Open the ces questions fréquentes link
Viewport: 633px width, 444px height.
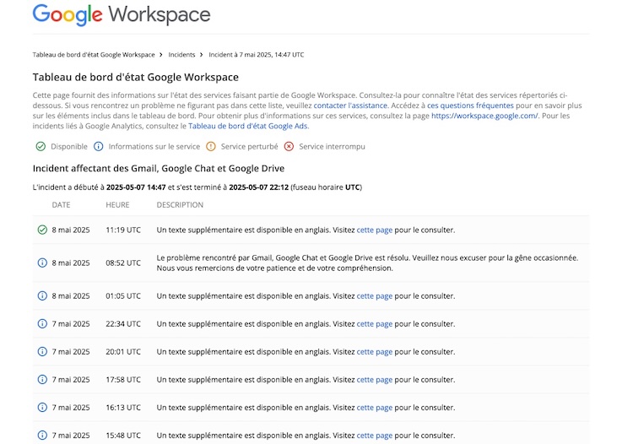tap(470, 106)
